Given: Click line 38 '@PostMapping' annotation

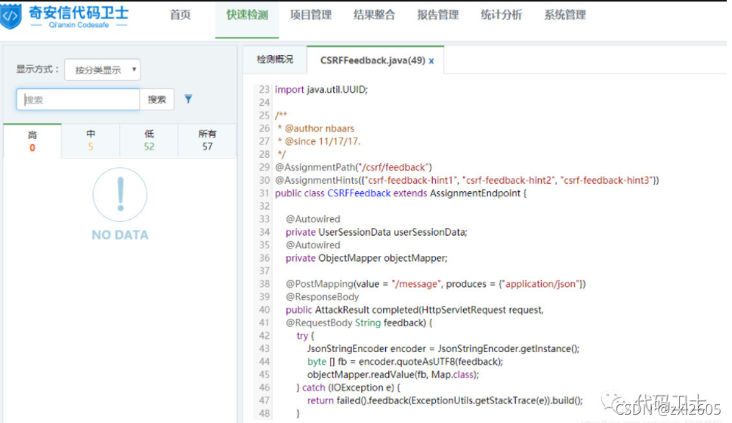Looking at the screenshot, I should pyautogui.click(x=436, y=284).
